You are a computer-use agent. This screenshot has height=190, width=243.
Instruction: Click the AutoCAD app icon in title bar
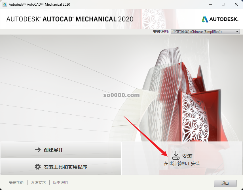click(x=5, y=4)
